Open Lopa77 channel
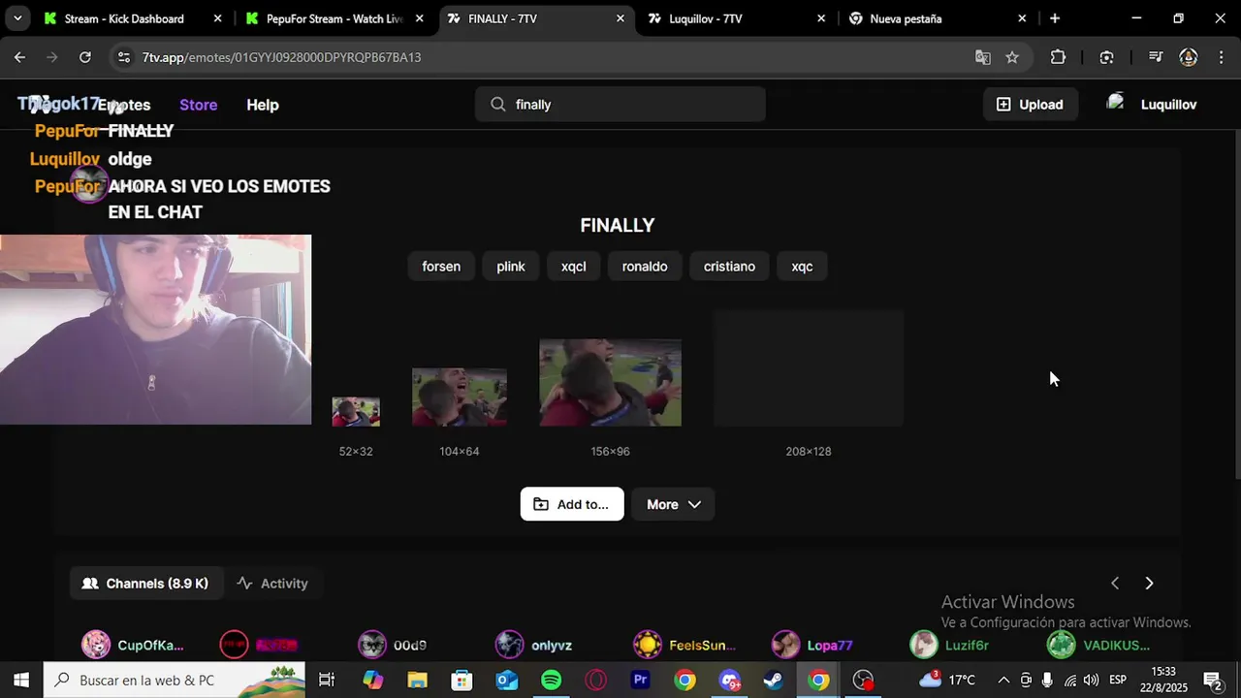Screen dimensions: 1241x698 pyautogui.click(x=812, y=645)
